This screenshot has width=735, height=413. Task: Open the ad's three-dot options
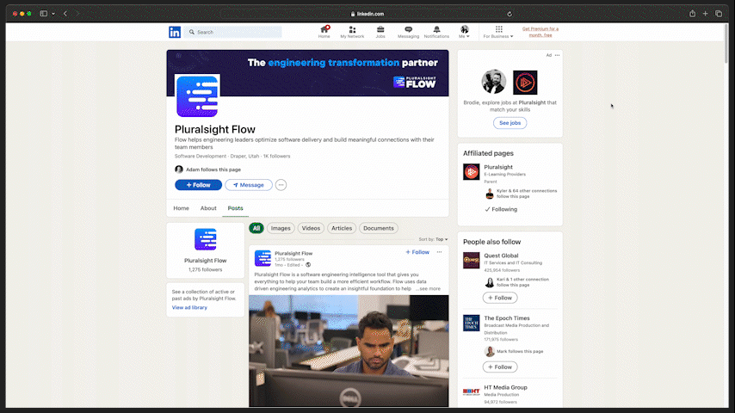click(x=558, y=55)
